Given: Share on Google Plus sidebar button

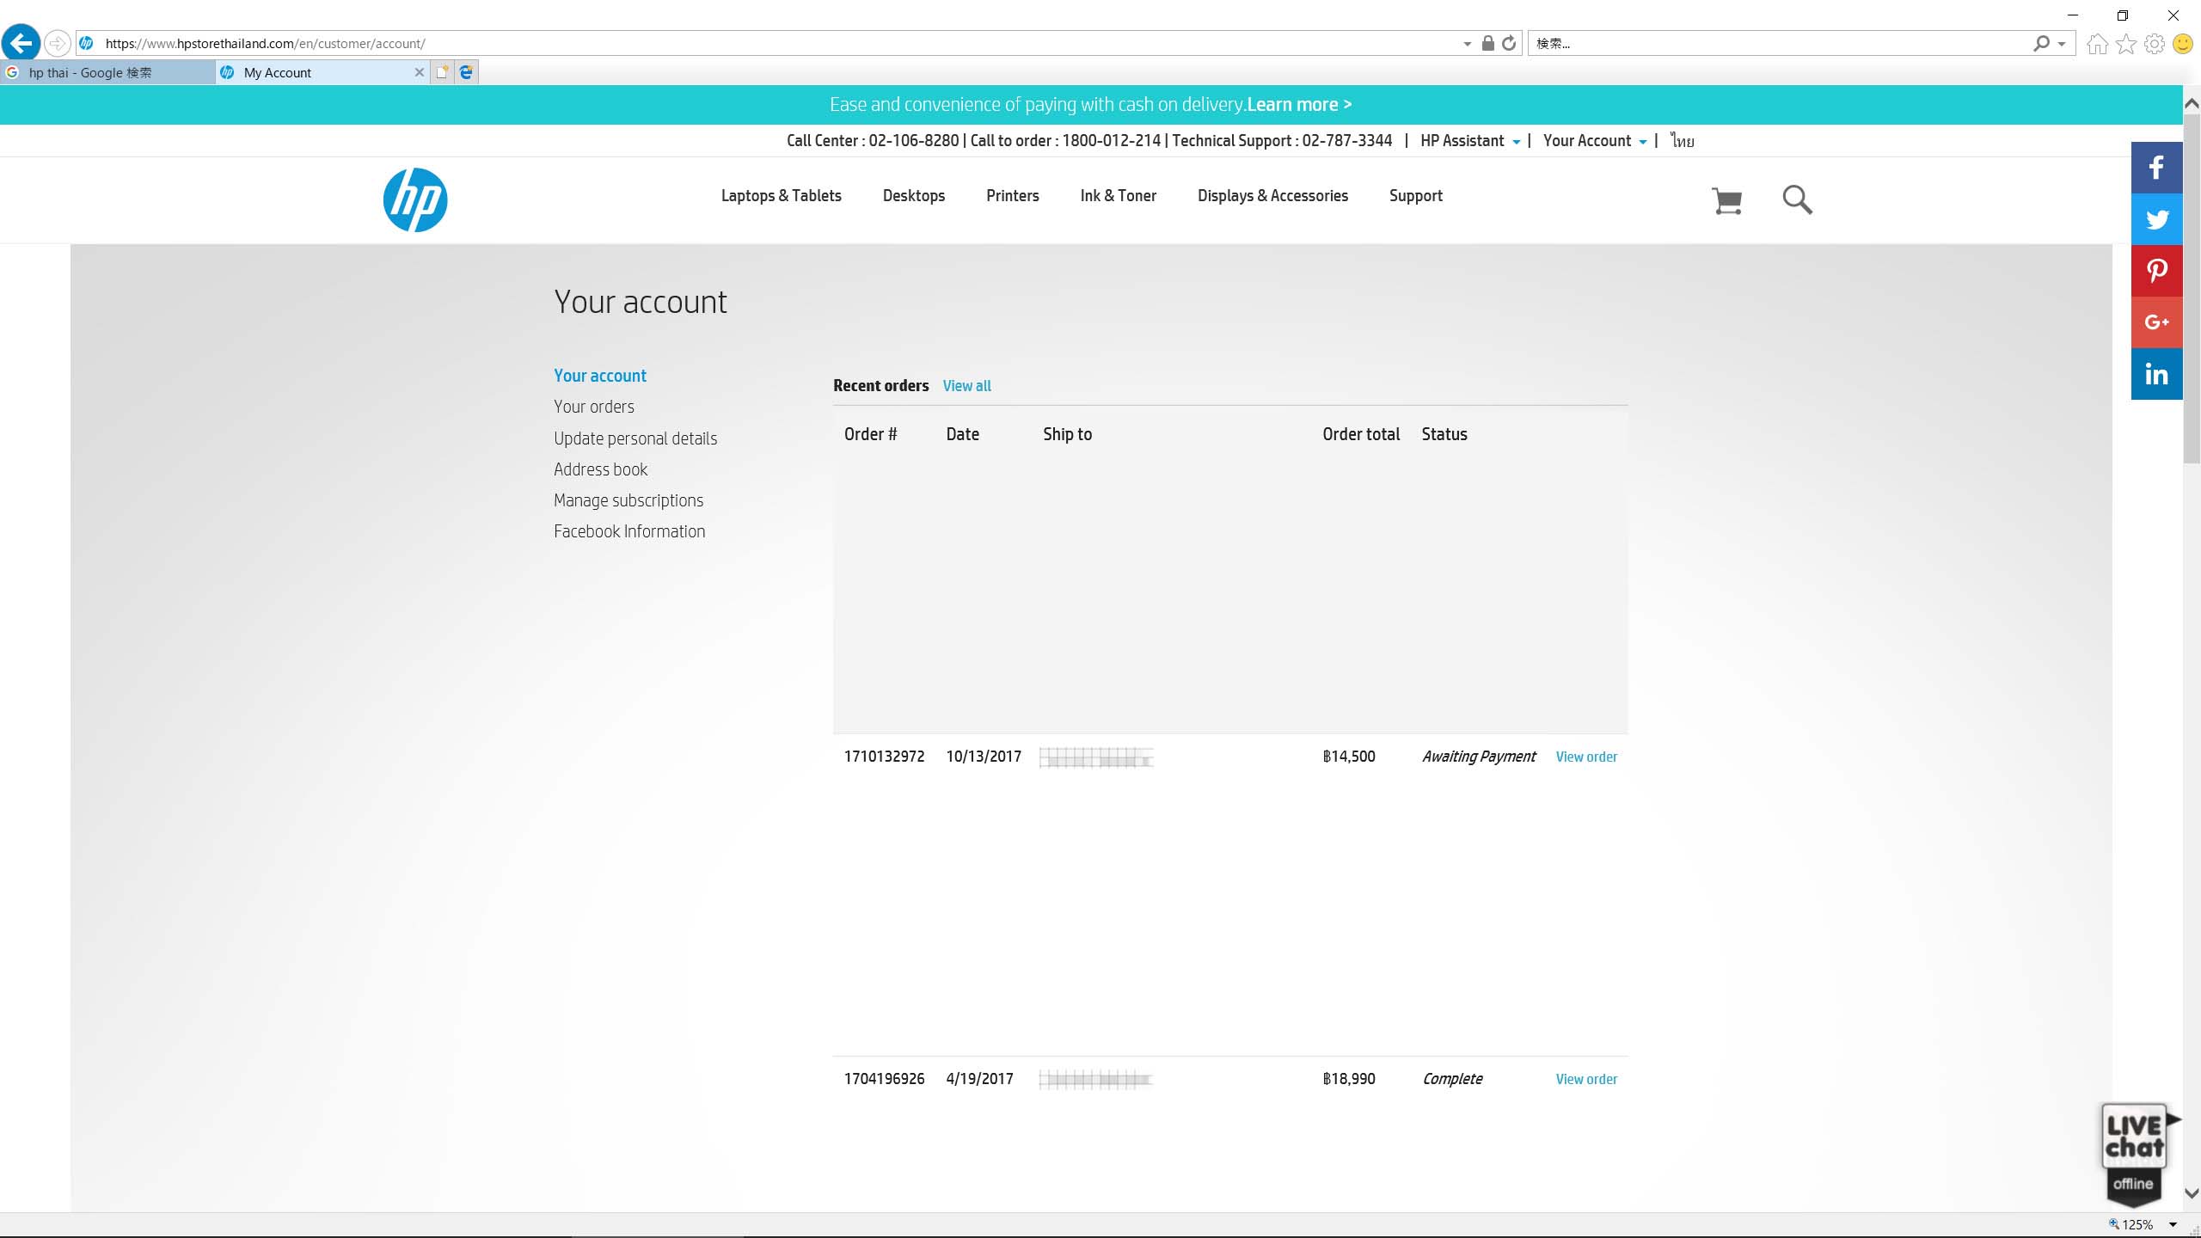Looking at the screenshot, I should 2156,322.
